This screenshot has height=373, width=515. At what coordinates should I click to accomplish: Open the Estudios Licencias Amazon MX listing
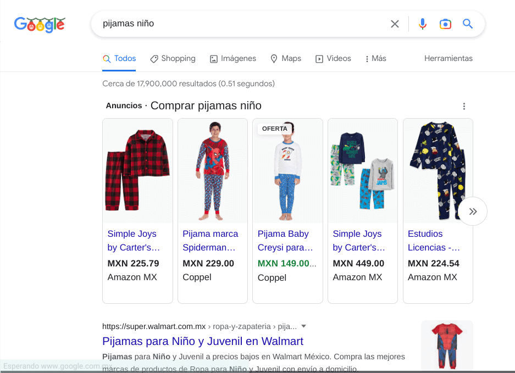pos(434,241)
